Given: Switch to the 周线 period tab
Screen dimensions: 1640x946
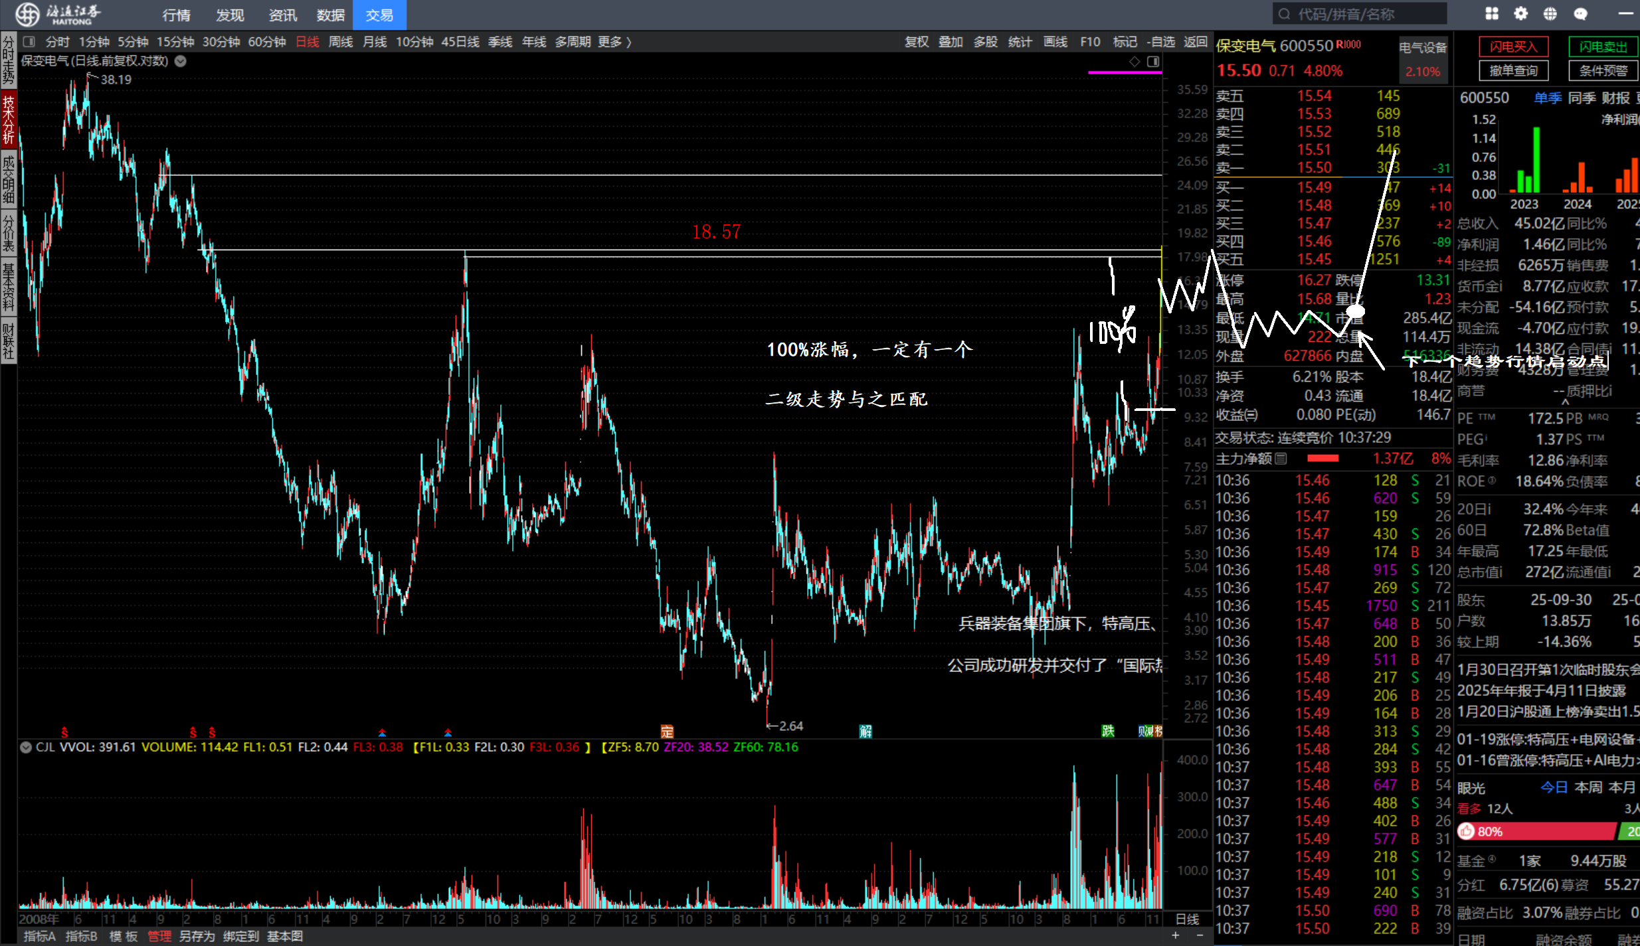Looking at the screenshot, I should pos(341,42).
